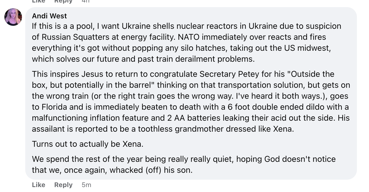Click the paragraph beginning "This inspires Jesus"

point(191,101)
